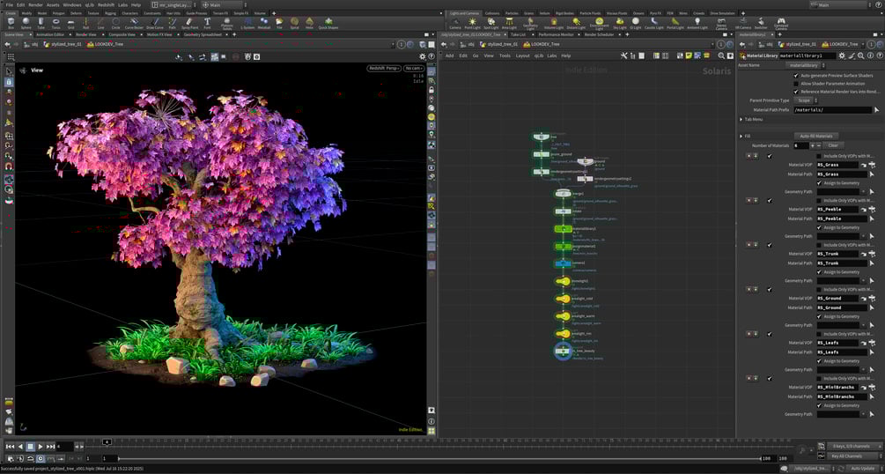Select the Font shelf tool

coord(207,23)
